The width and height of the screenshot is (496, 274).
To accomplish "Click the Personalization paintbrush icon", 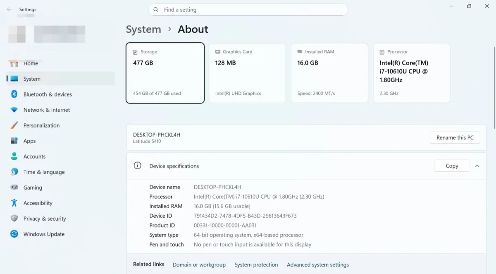I will 14,125.
